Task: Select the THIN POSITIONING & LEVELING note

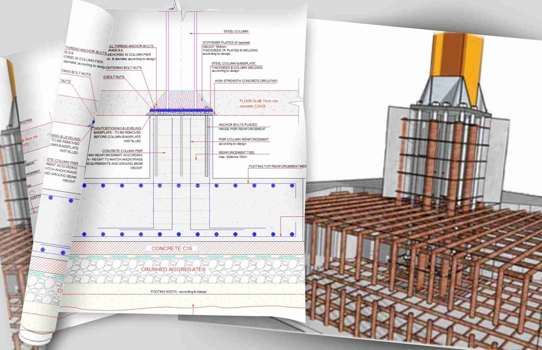Action: click(x=117, y=129)
